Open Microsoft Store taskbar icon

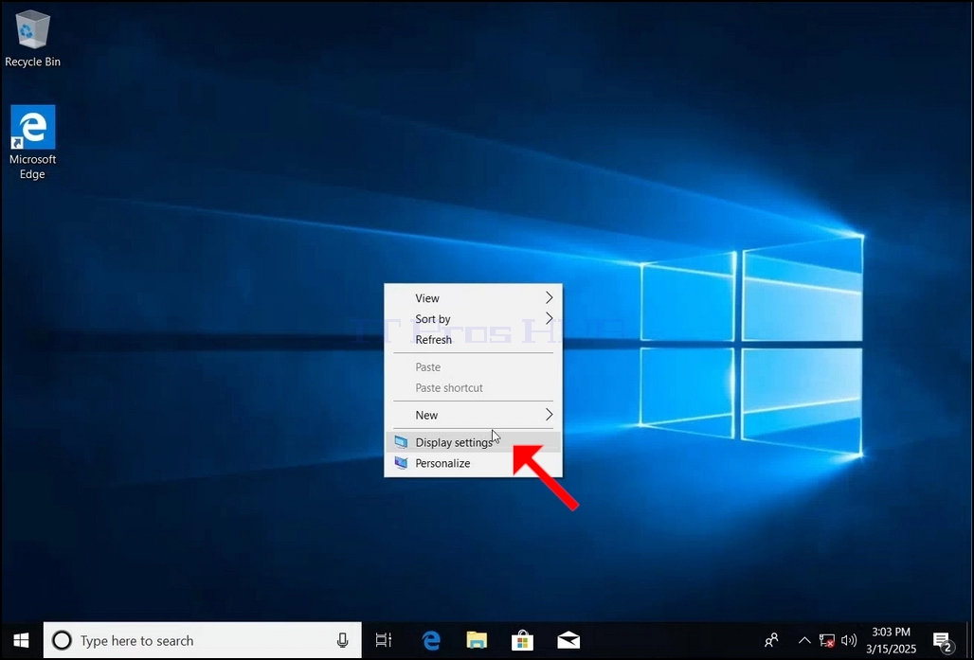pos(522,640)
